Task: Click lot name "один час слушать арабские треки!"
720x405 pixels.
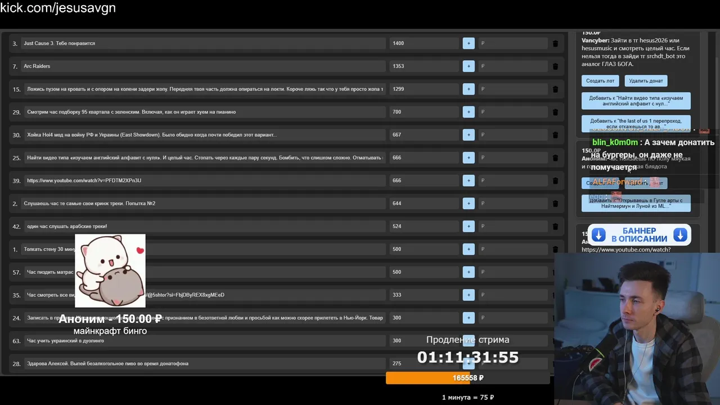Action: (67, 226)
